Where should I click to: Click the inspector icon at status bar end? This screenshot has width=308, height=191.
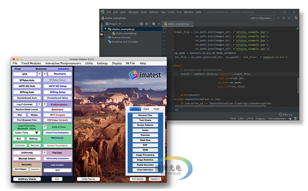296,119
